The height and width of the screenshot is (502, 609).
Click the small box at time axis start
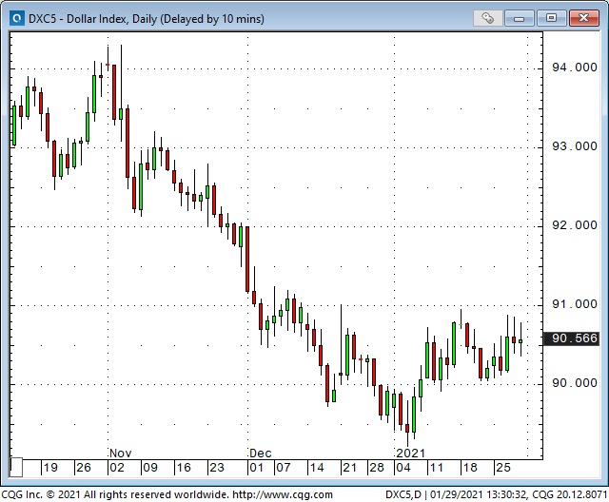[16, 468]
